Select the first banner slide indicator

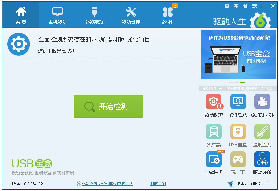click(x=231, y=82)
